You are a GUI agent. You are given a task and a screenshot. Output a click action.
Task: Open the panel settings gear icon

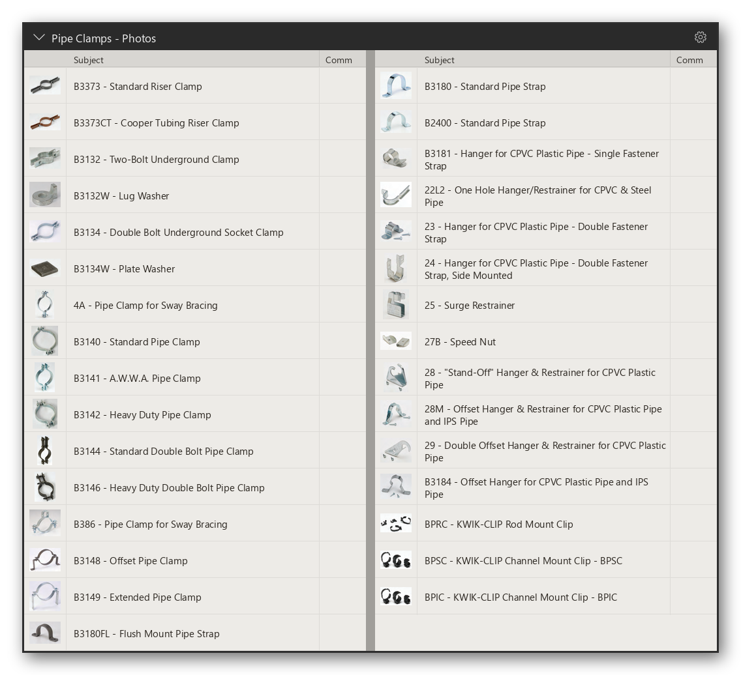pos(701,37)
